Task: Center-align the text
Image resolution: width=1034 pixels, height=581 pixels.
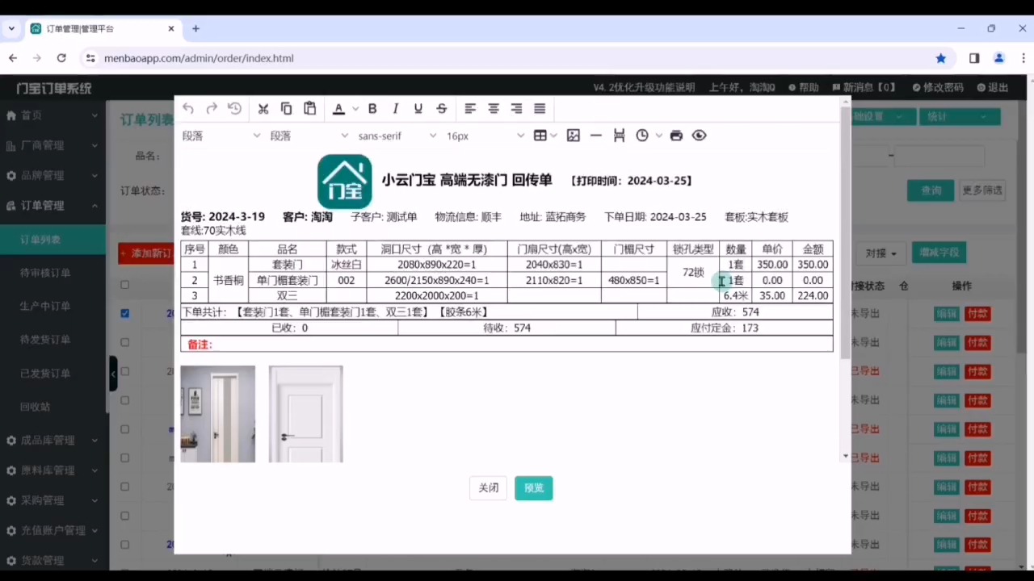Action: click(494, 109)
